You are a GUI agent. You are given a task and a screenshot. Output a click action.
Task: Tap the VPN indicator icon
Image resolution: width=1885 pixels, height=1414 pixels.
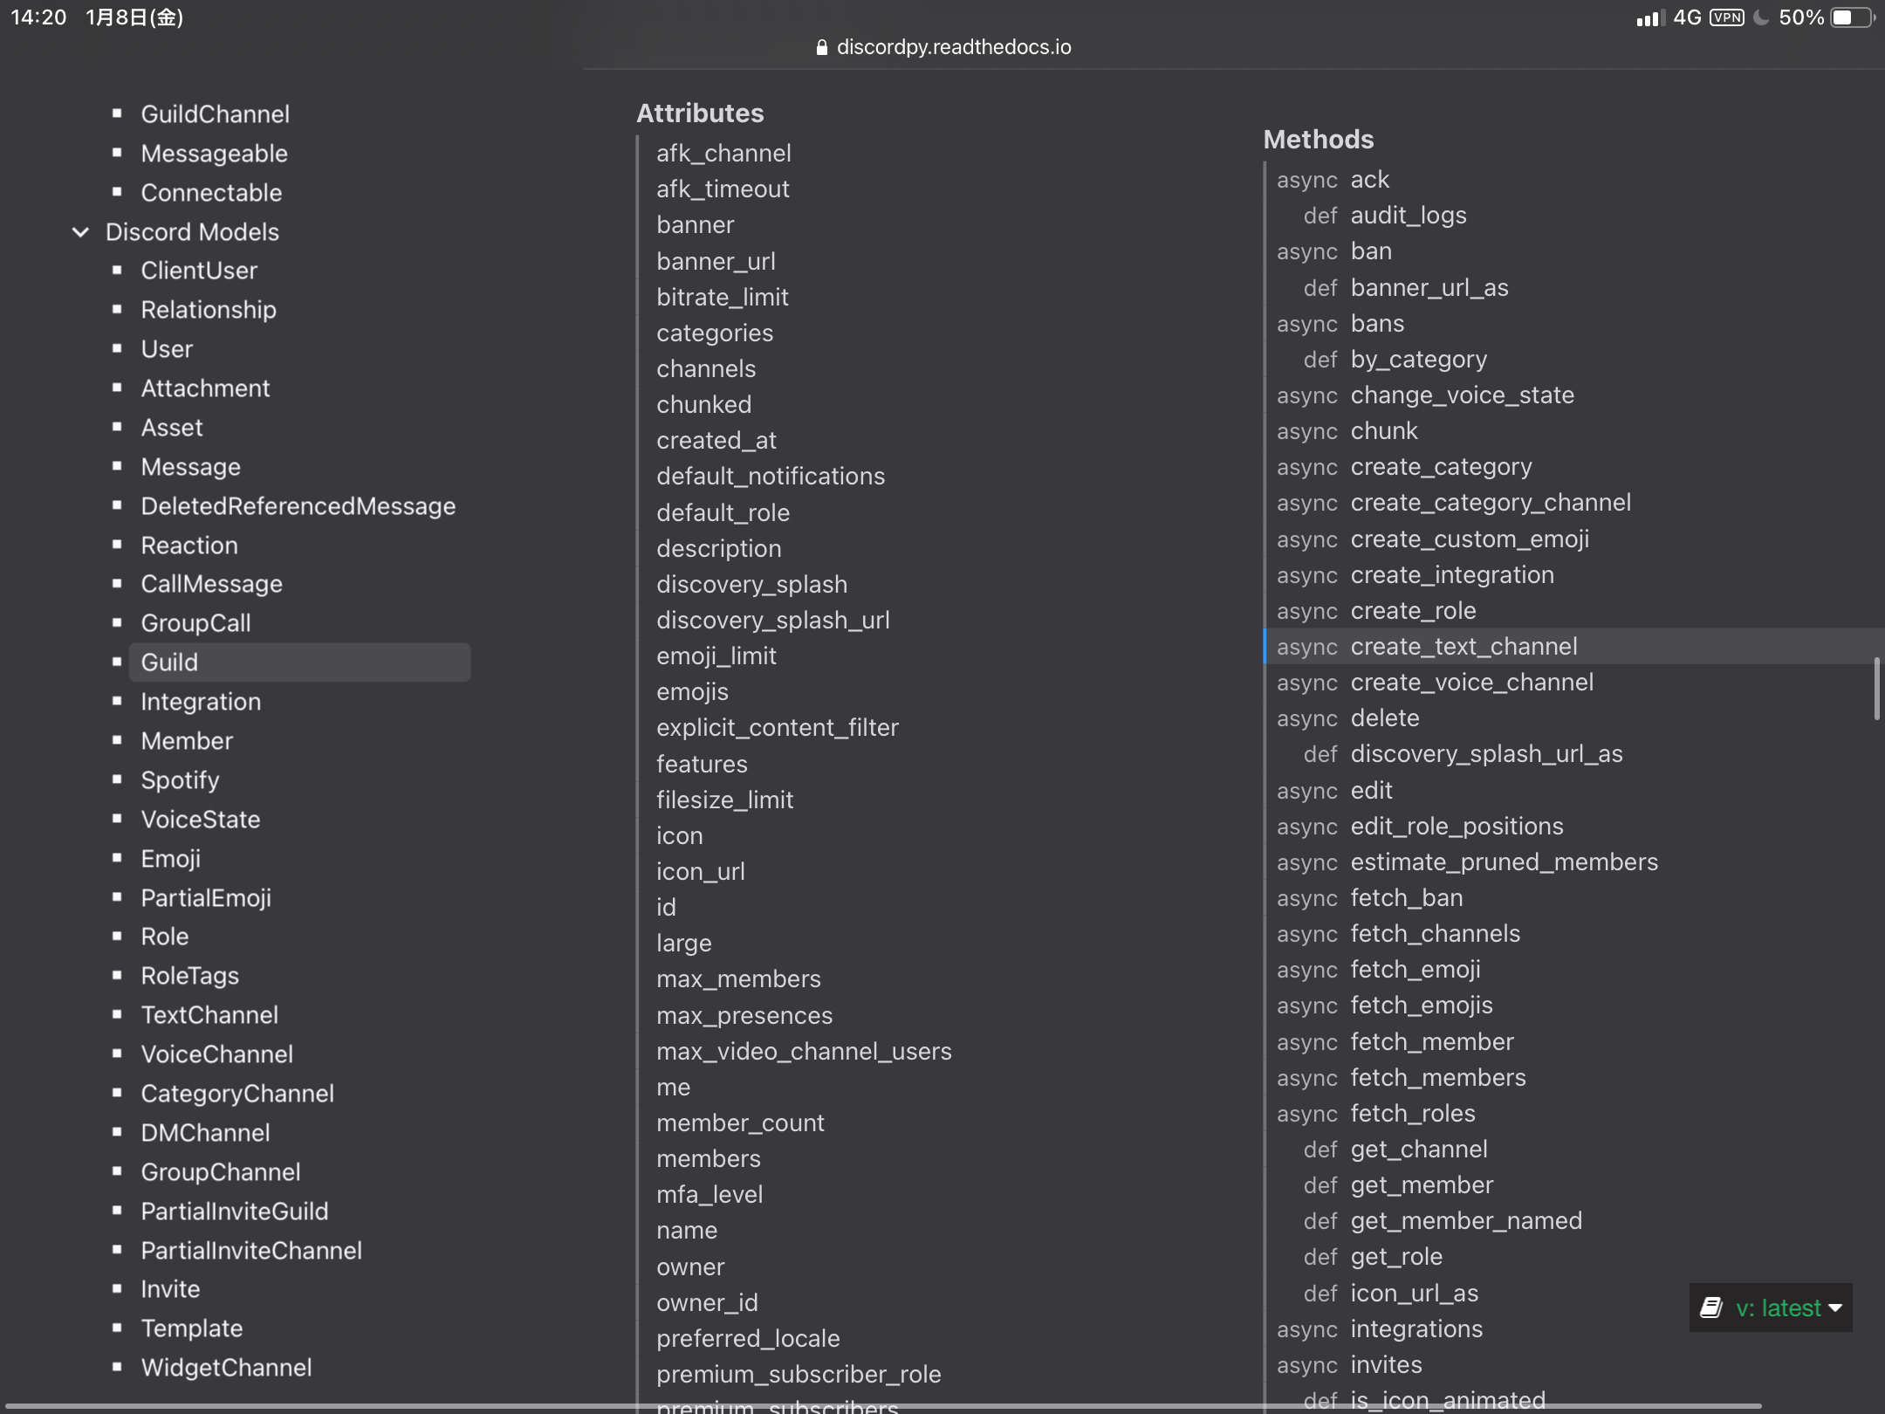[x=1726, y=17]
